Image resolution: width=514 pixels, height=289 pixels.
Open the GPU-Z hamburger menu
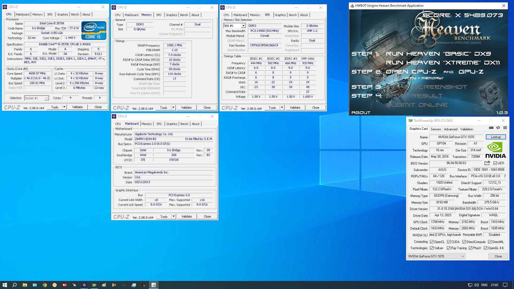(505, 128)
